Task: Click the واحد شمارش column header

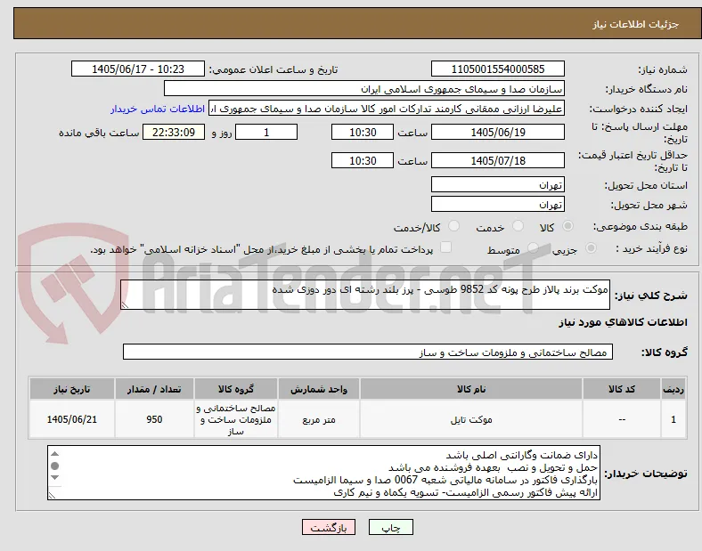Action: [x=319, y=389]
